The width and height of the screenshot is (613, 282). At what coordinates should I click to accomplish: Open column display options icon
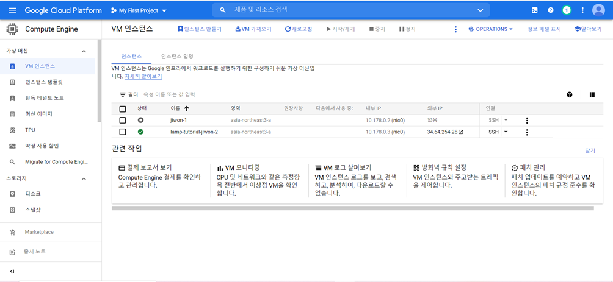click(x=592, y=94)
